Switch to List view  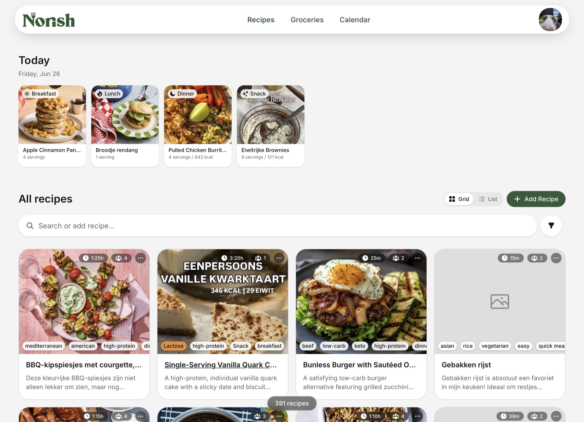[488, 199]
